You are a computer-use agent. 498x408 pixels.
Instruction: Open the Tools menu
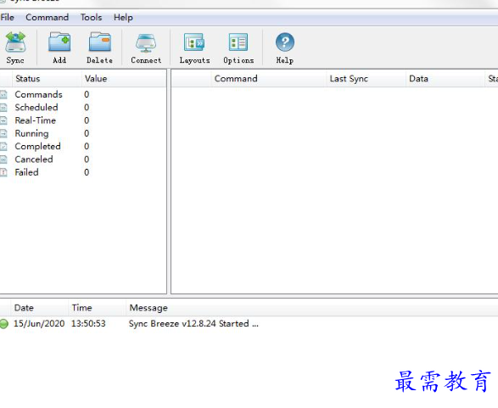[x=91, y=17]
